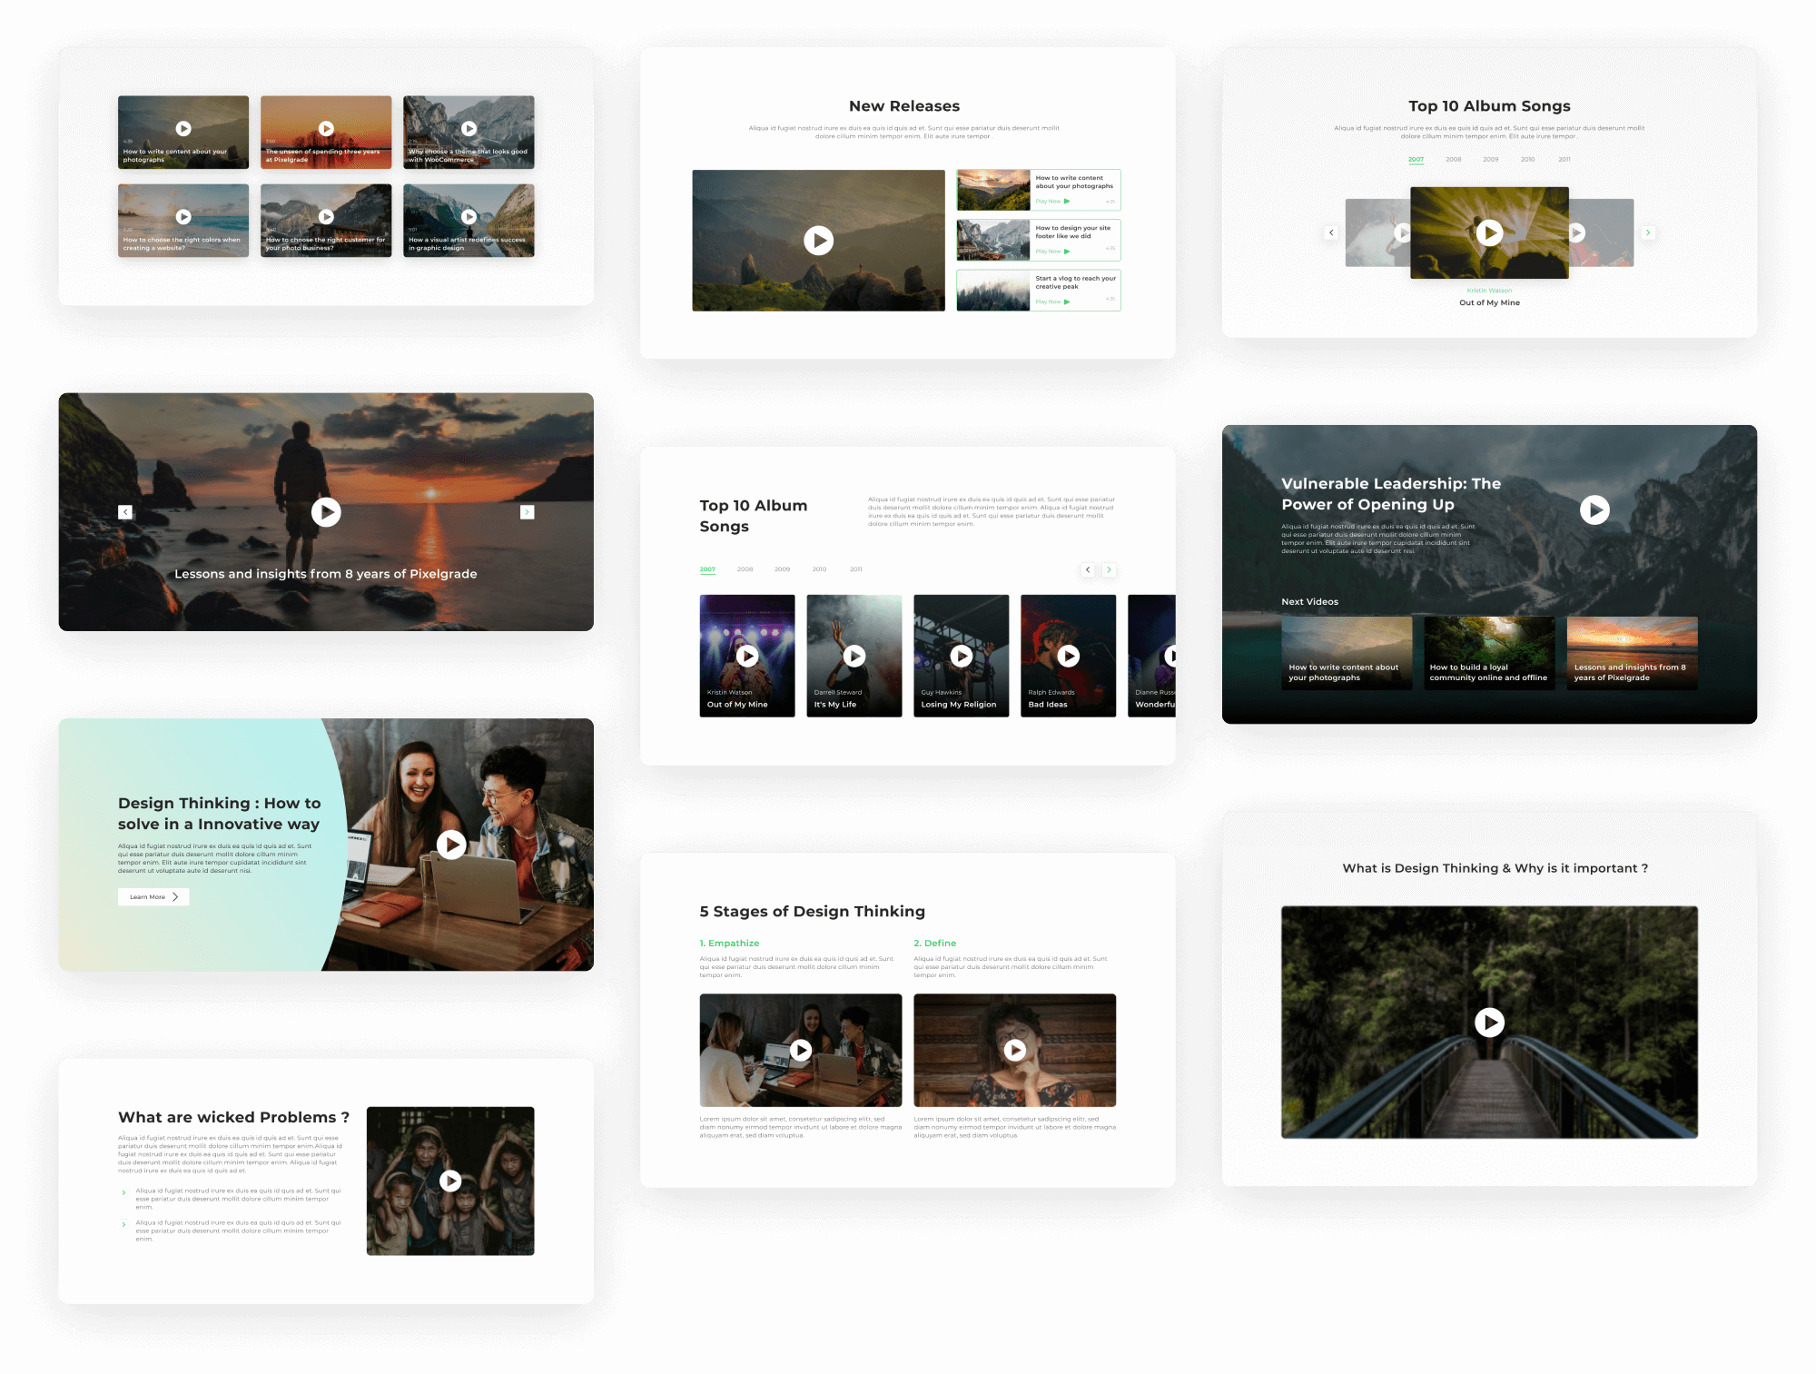This screenshot has height=1374, width=1816.
Task: Select 2007 tab in centered Top 10 Album Songs carousel
Action: (x=1416, y=160)
